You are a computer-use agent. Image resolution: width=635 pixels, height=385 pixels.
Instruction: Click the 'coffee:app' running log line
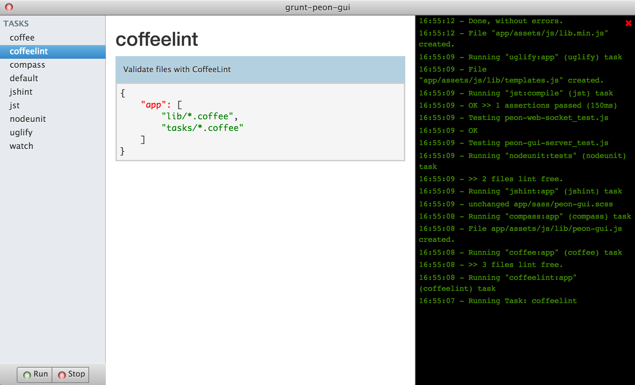click(520, 252)
